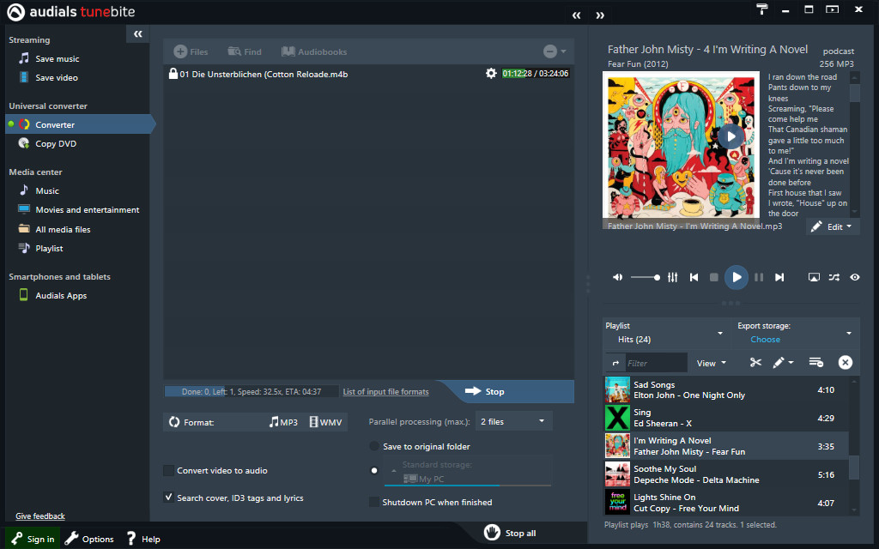Image resolution: width=879 pixels, height=549 pixels.
Task: Select the Converter view
Action: tap(79, 124)
